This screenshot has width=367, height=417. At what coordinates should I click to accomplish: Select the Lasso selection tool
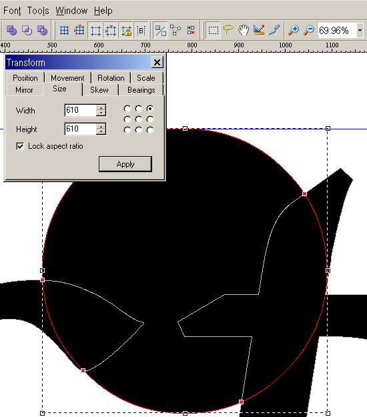click(228, 30)
